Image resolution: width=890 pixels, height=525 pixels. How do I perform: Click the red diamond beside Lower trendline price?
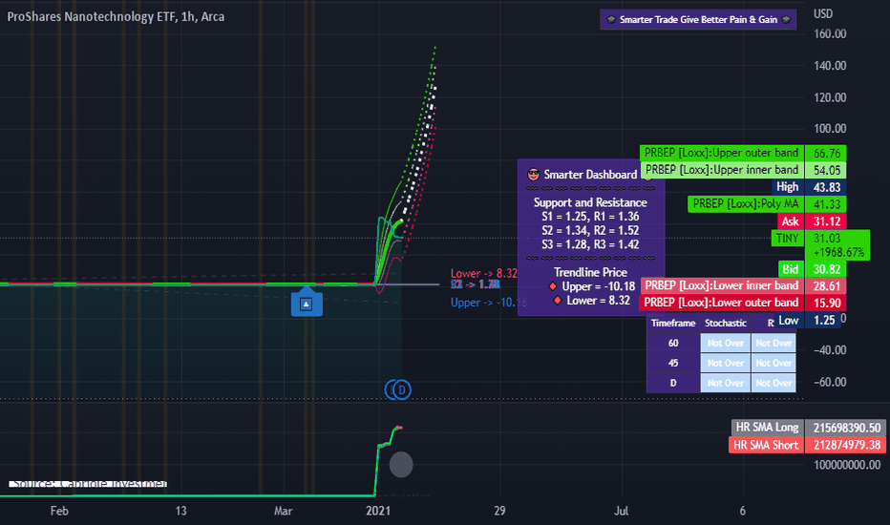pos(558,301)
